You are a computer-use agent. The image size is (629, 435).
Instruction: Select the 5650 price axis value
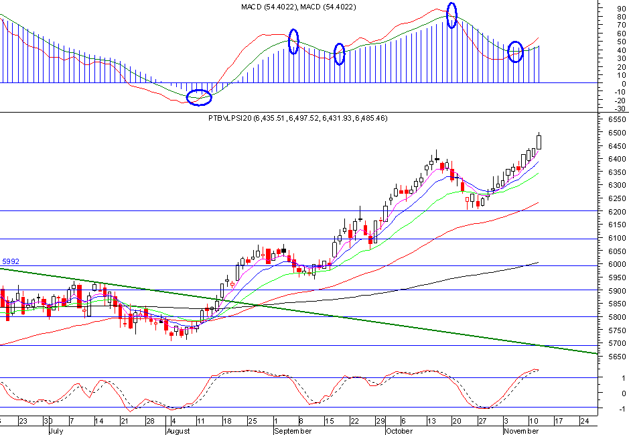617,357
